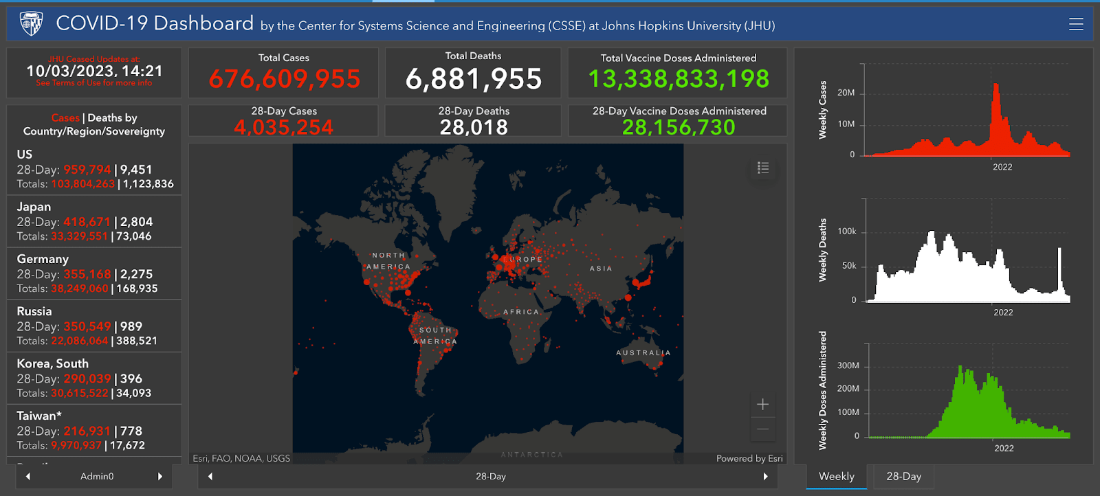Open See Terms of Use link

pyautogui.click(x=94, y=82)
